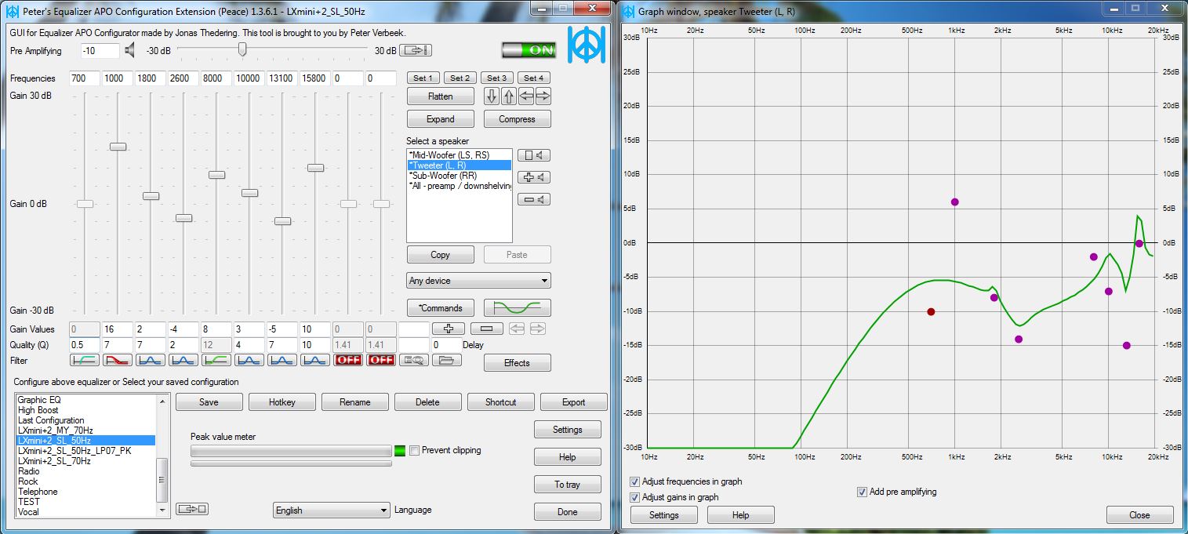Screen dimensions: 1188x534
Task: Uncheck Add pre amplifying checkbox
Action: pos(863,492)
